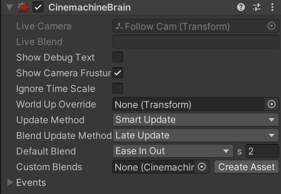Click Live Camera object picker icon

271,26
